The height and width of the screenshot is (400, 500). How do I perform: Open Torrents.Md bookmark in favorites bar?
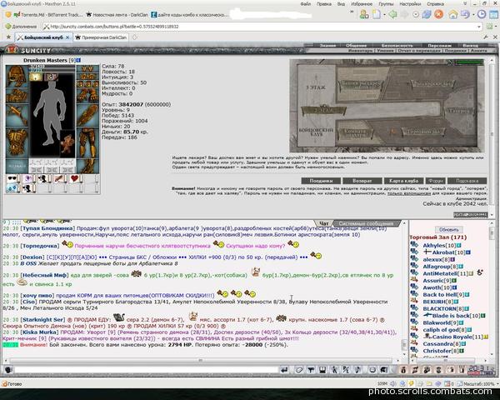pos(47,15)
